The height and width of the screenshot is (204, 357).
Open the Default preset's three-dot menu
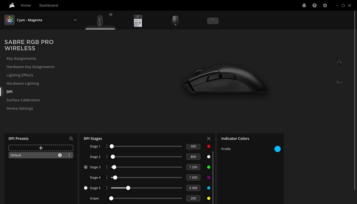[69, 156]
